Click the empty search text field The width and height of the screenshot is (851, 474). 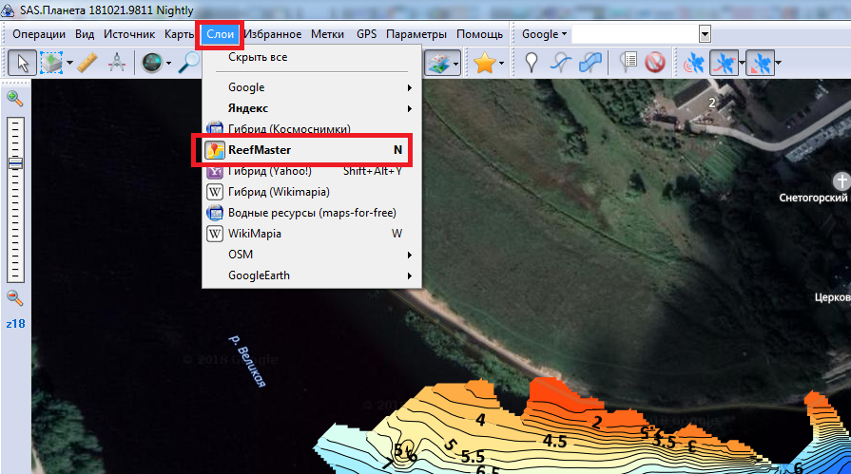coord(635,34)
